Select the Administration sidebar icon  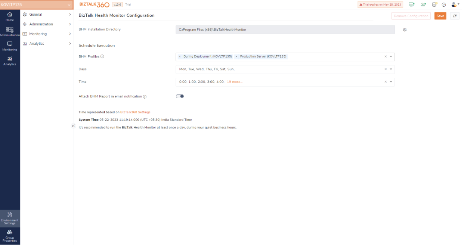10,30
